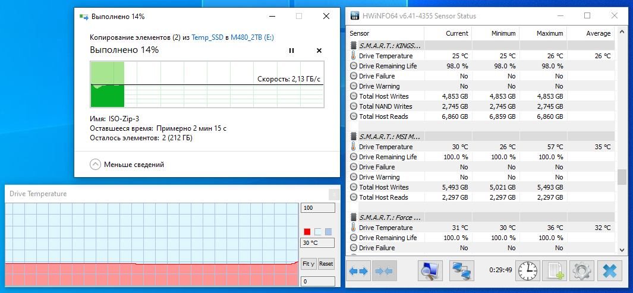Click the copy progress speed graph
The width and height of the screenshot is (633, 293).
tap(207, 84)
